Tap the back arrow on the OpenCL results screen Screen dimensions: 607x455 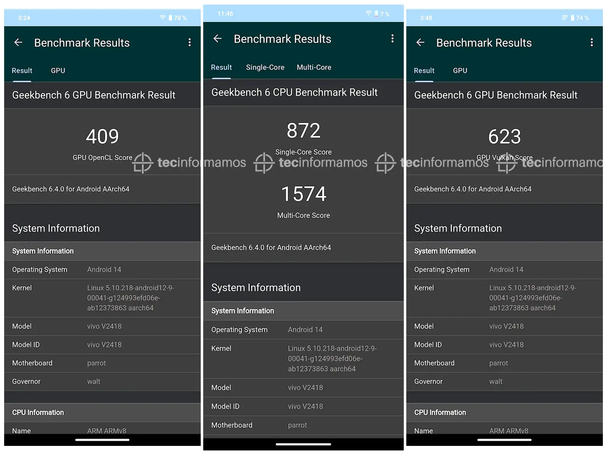pos(18,42)
